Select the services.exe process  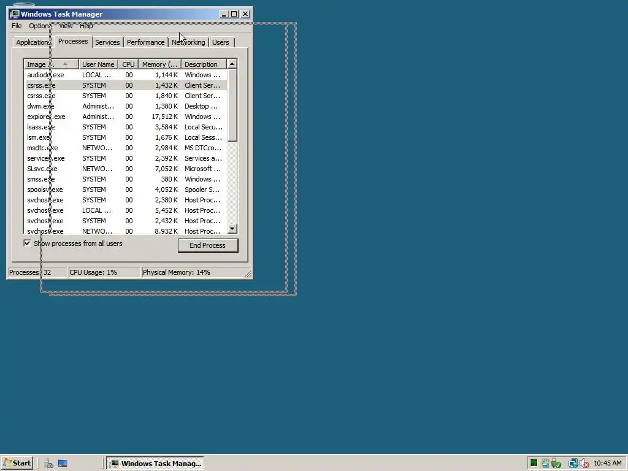(125, 158)
